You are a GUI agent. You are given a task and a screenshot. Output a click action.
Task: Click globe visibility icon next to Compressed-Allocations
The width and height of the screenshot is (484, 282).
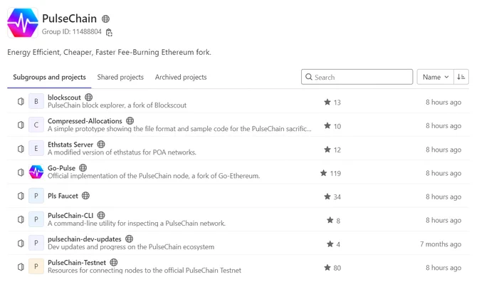click(x=130, y=121)
